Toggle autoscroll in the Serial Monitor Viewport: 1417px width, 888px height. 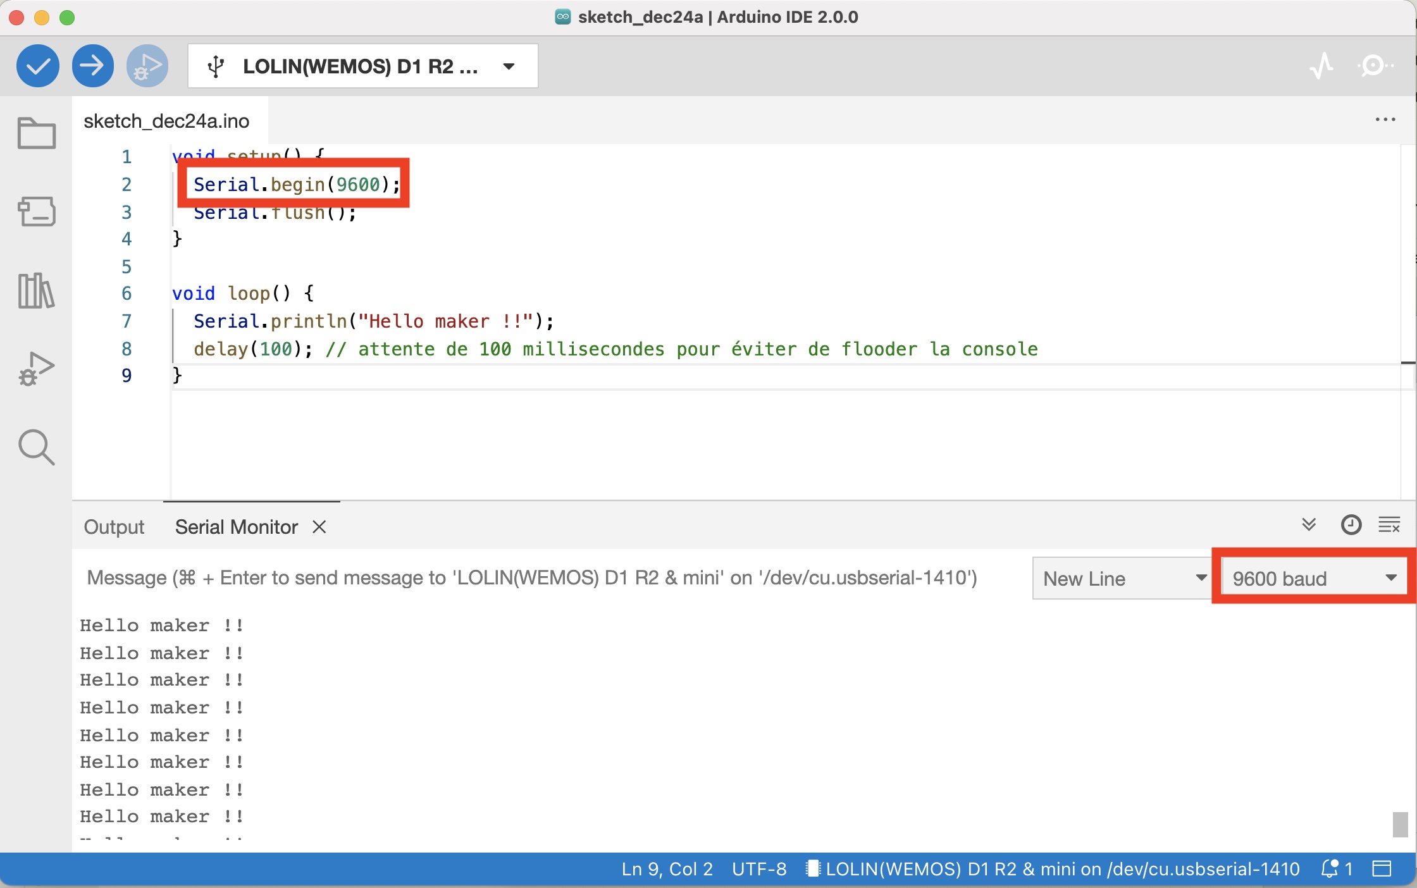point(1309,525)
